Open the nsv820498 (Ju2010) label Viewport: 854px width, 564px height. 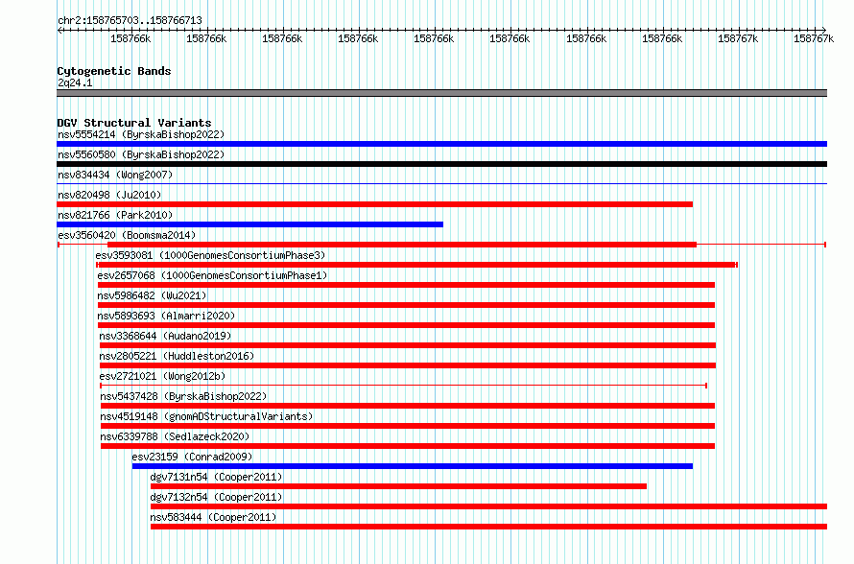click(109, 195)
